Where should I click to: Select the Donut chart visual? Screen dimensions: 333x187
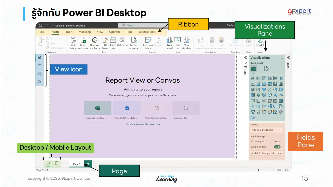[281, 89]
